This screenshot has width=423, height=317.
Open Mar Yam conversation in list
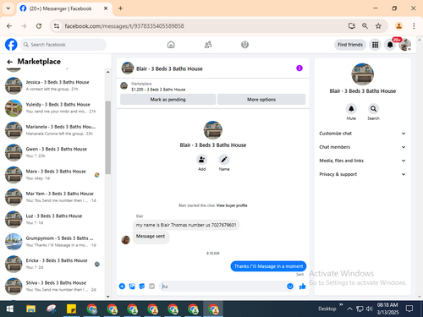53,197
